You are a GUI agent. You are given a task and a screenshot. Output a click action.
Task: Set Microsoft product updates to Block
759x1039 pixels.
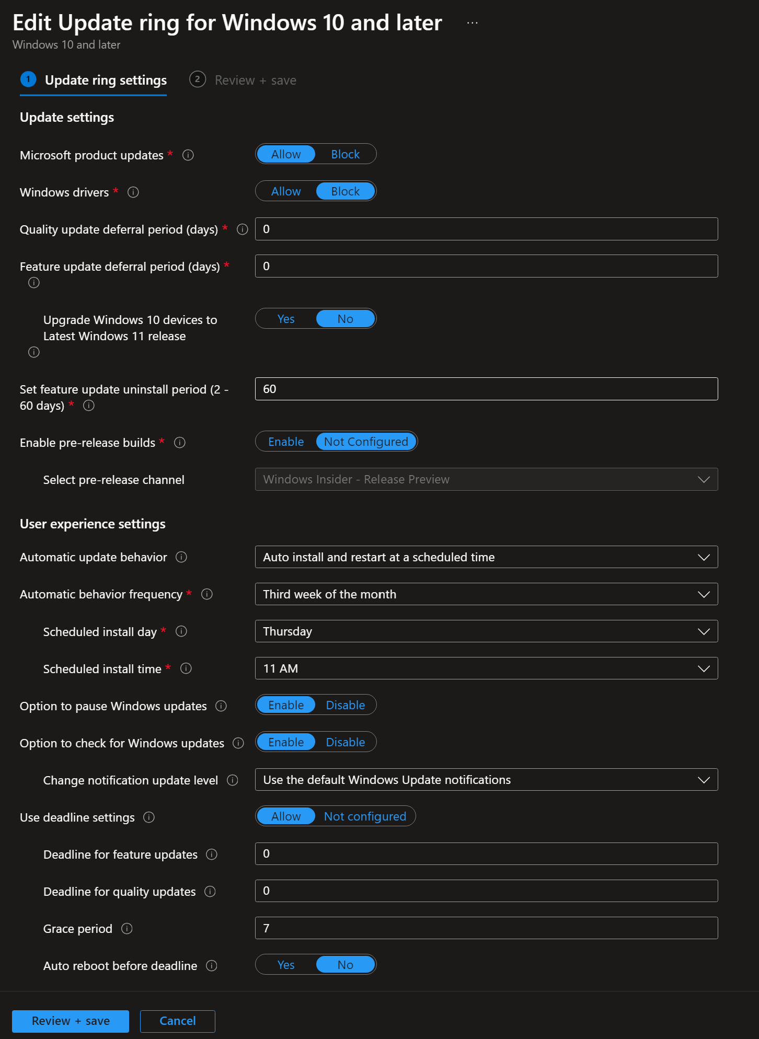tap(346, 154)
